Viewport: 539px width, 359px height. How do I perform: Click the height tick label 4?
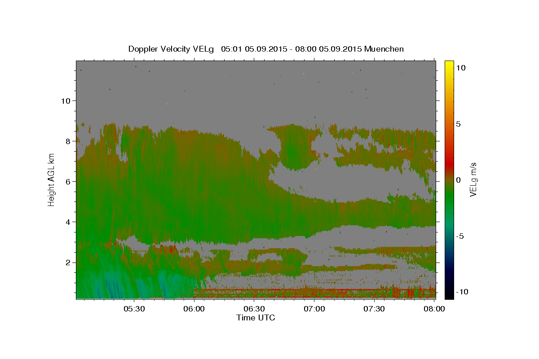[68, 222]
